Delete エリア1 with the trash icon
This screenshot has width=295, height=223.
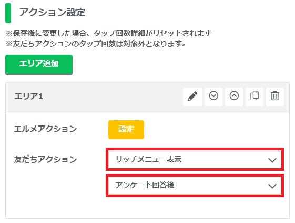275,96
